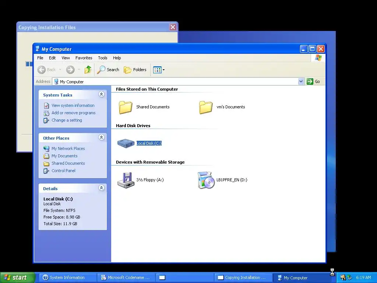
Task: Minimize the My Computer window
Action: click(x=304, y=49)
